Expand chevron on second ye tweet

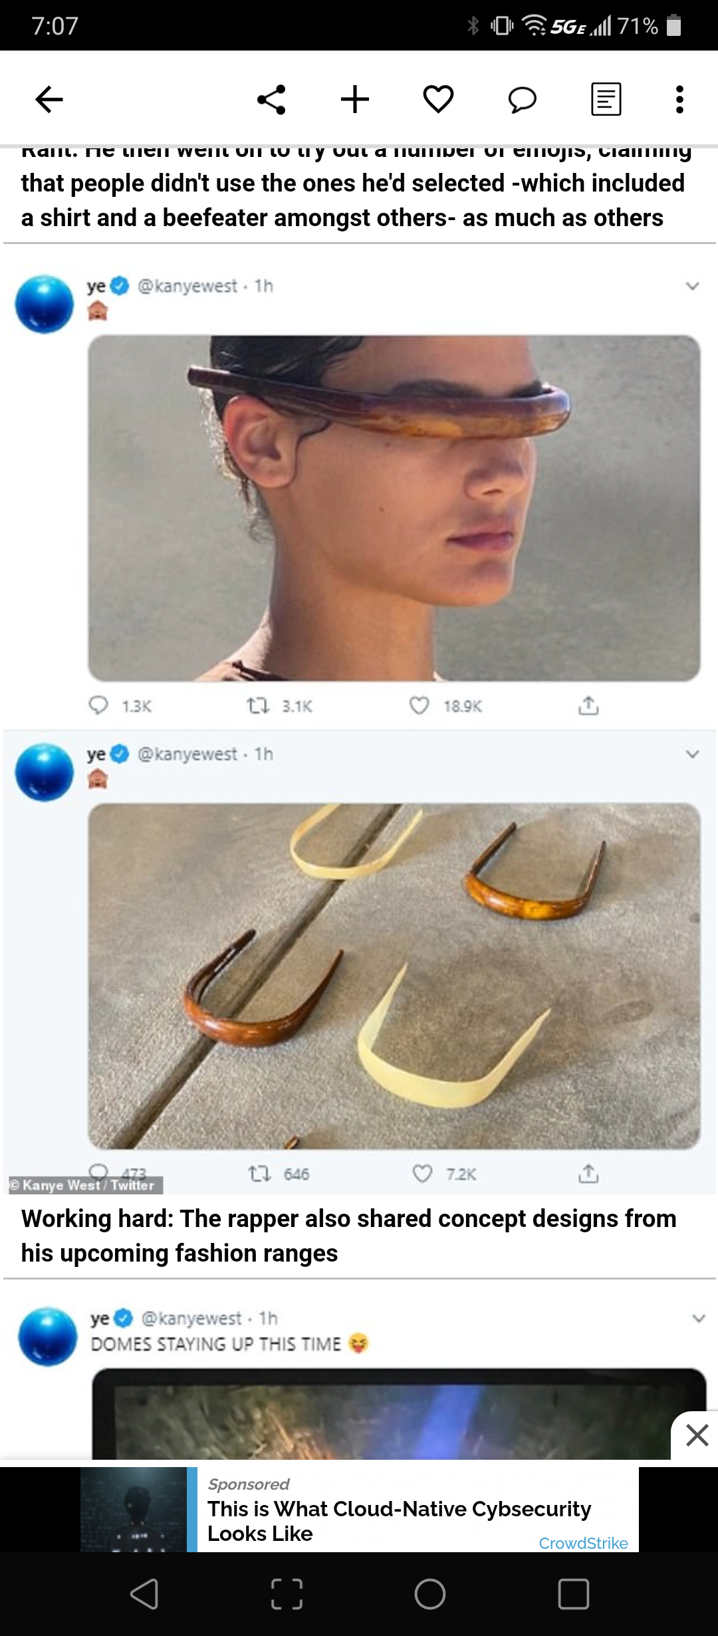(692, 754)
